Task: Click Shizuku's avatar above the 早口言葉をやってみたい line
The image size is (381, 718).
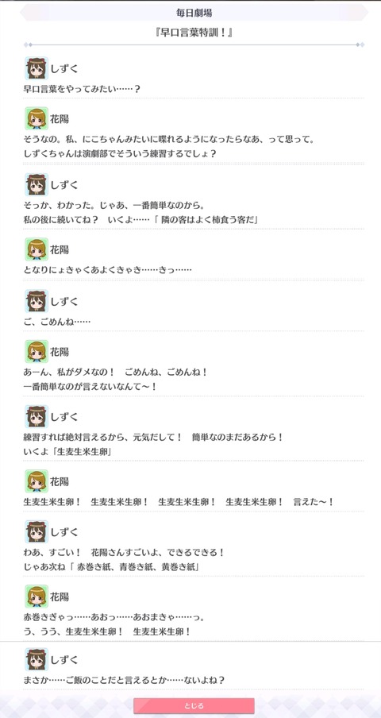Action: click(x=37, y=68)
